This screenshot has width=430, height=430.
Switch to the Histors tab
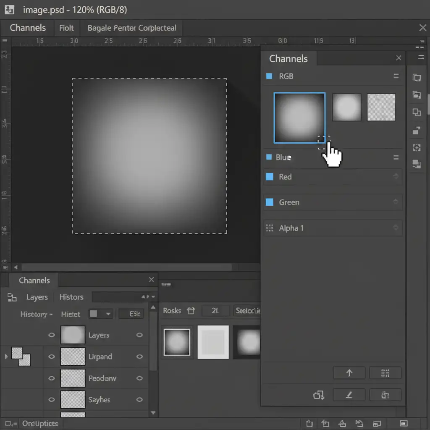pos(71,297)
